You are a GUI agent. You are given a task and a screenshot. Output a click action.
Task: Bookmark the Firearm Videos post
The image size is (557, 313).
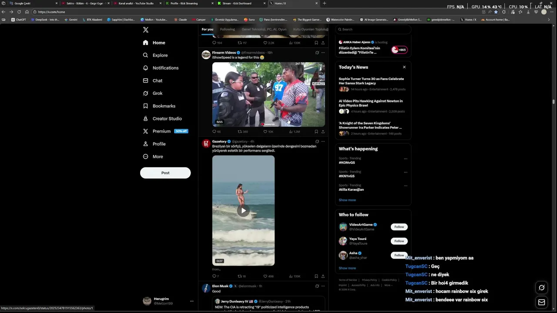(316, 131)
